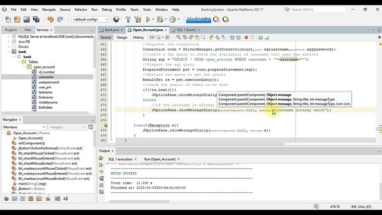Viewport: 382px width, 215px height.
Task: Toggle Source editor view button
Action: 106,37
